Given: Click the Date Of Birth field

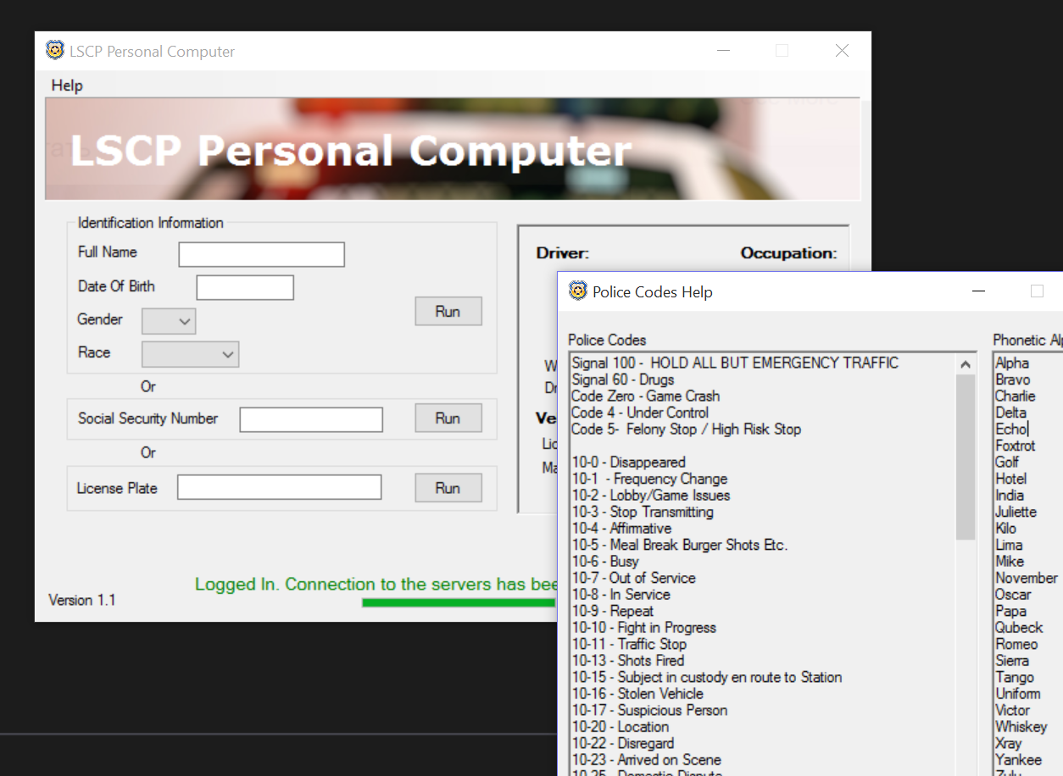Looking at the screenshot, I should [245, 288].
